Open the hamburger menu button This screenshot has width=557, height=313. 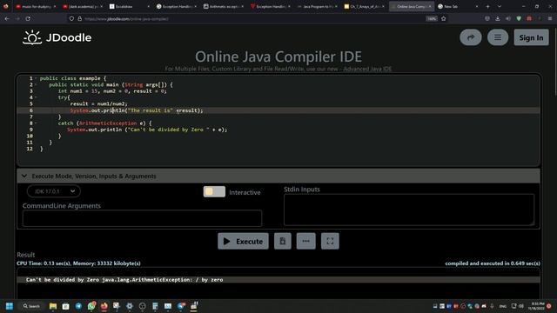(x=498, y=37)
